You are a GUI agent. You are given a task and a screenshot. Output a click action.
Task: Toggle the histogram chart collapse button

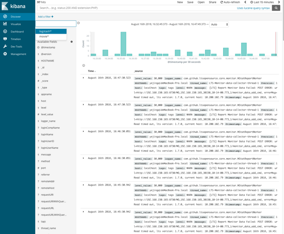[x=84, y=66]
